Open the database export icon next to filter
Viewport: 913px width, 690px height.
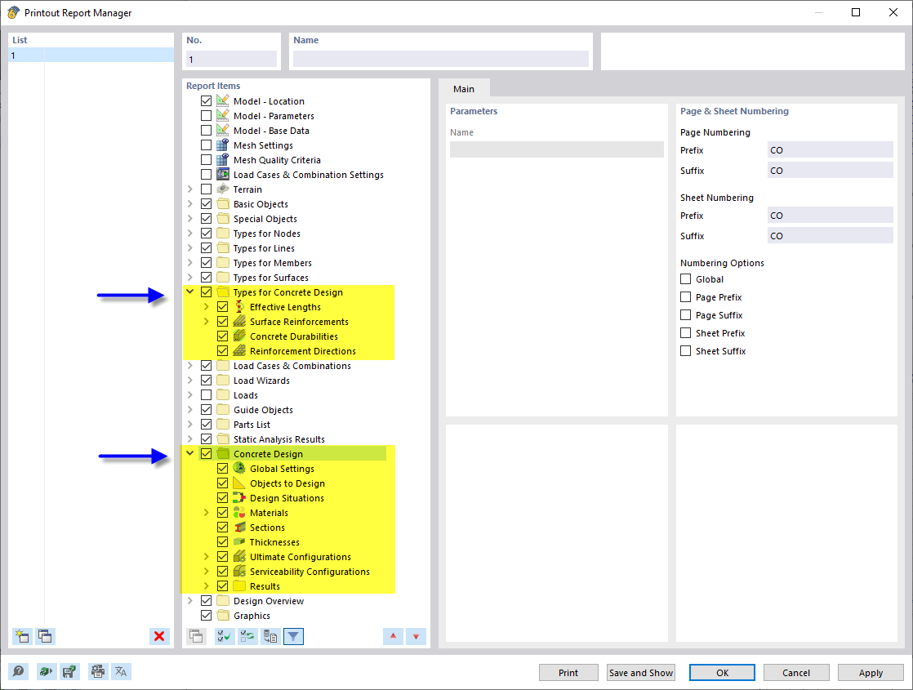pyautogui.click(x=269, y=635)
